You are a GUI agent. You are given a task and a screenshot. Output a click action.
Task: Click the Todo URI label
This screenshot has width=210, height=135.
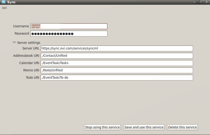[x=32, y=78]
